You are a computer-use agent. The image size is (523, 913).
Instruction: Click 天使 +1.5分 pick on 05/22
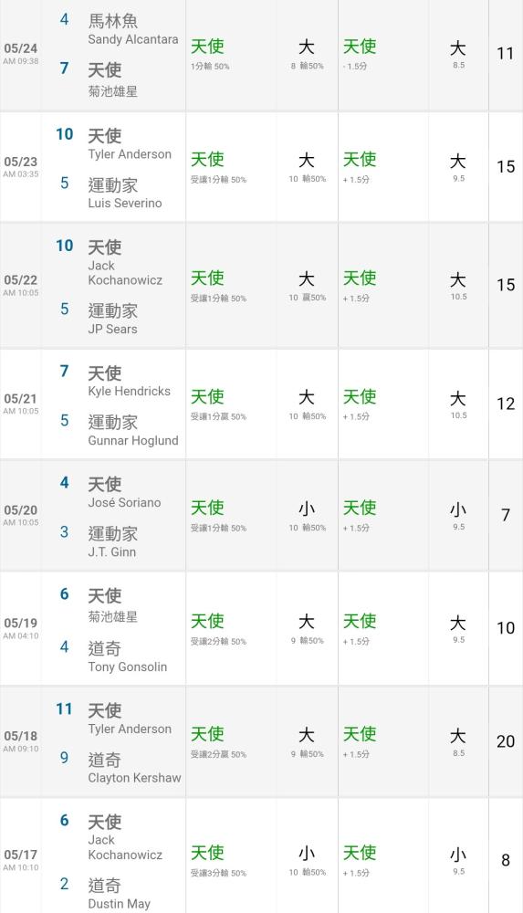(x=360, y=285)
